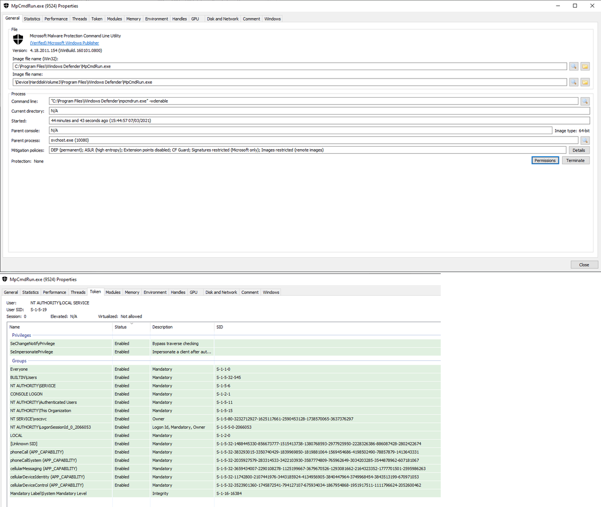Select the cellularMessaging (APP_CAPABILITY) row

[x=224, y=468]
